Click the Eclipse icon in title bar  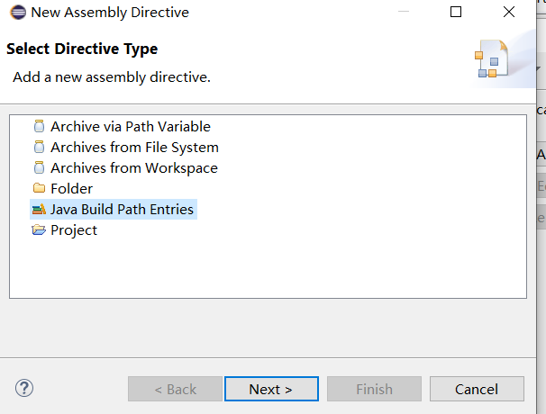(17, 13)
